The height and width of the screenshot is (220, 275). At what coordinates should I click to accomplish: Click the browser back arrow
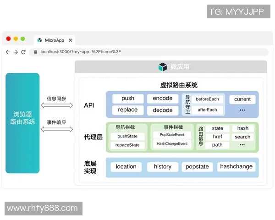click(8, 52)
